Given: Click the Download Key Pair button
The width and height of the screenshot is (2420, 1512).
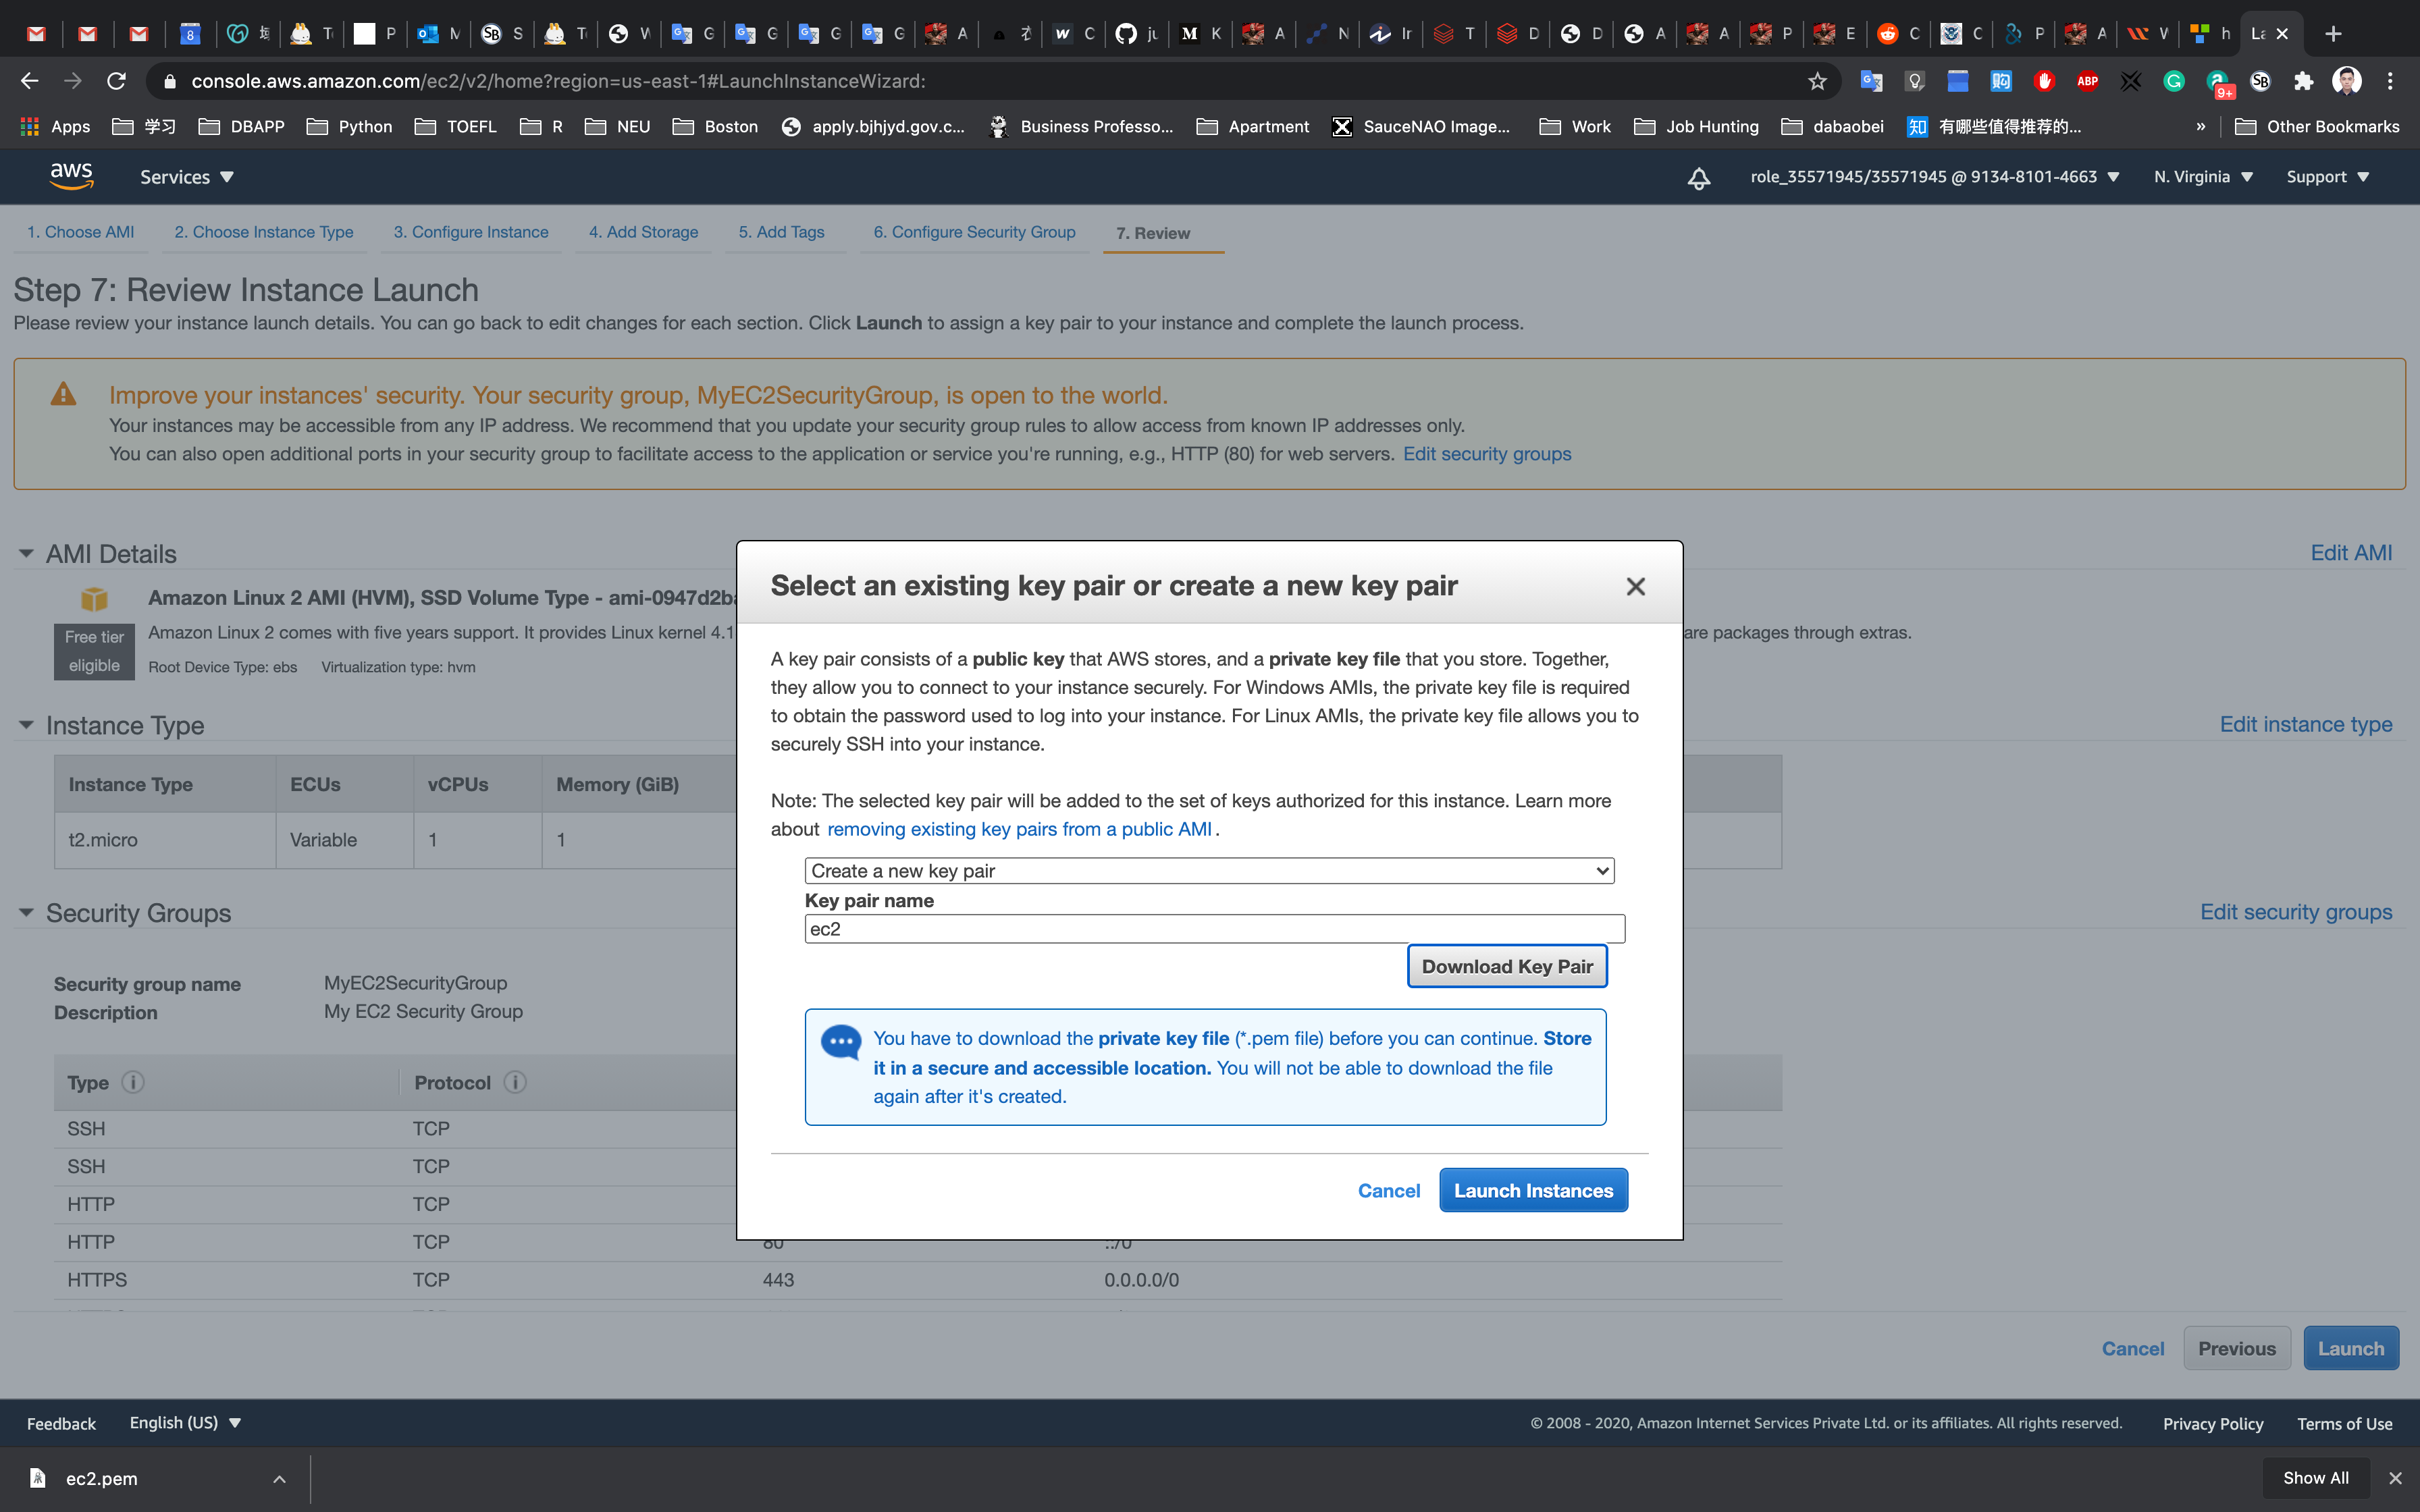Looking at the screenshot, I should (x=1506, y=966).
